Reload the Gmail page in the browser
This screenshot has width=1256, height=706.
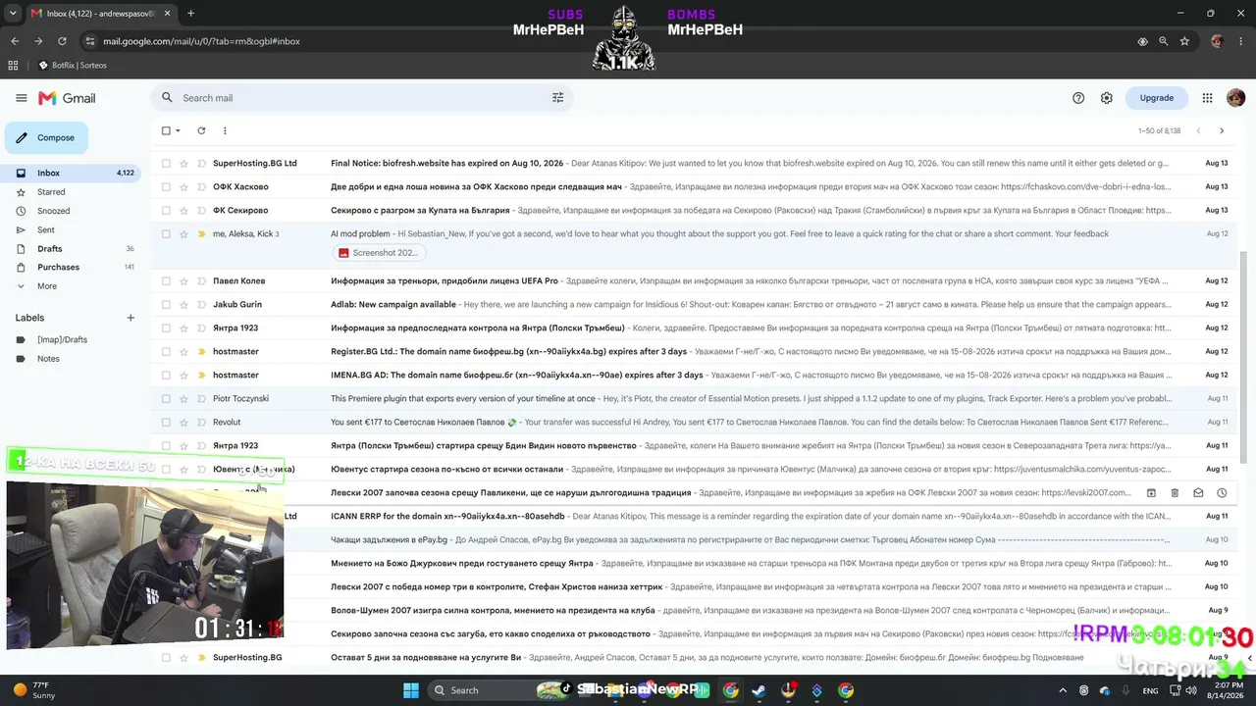coord(62,41)
